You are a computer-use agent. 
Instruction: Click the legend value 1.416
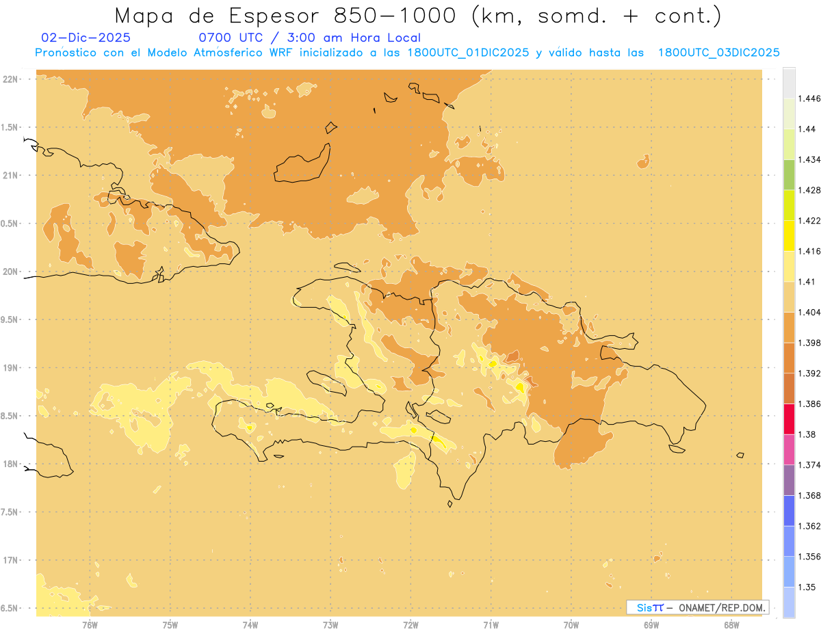[809, 251]
